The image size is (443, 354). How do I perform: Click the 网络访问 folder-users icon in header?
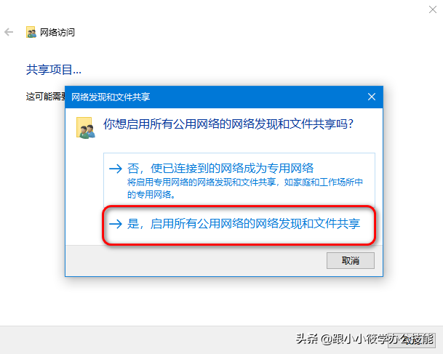click(x=31, y=32)
